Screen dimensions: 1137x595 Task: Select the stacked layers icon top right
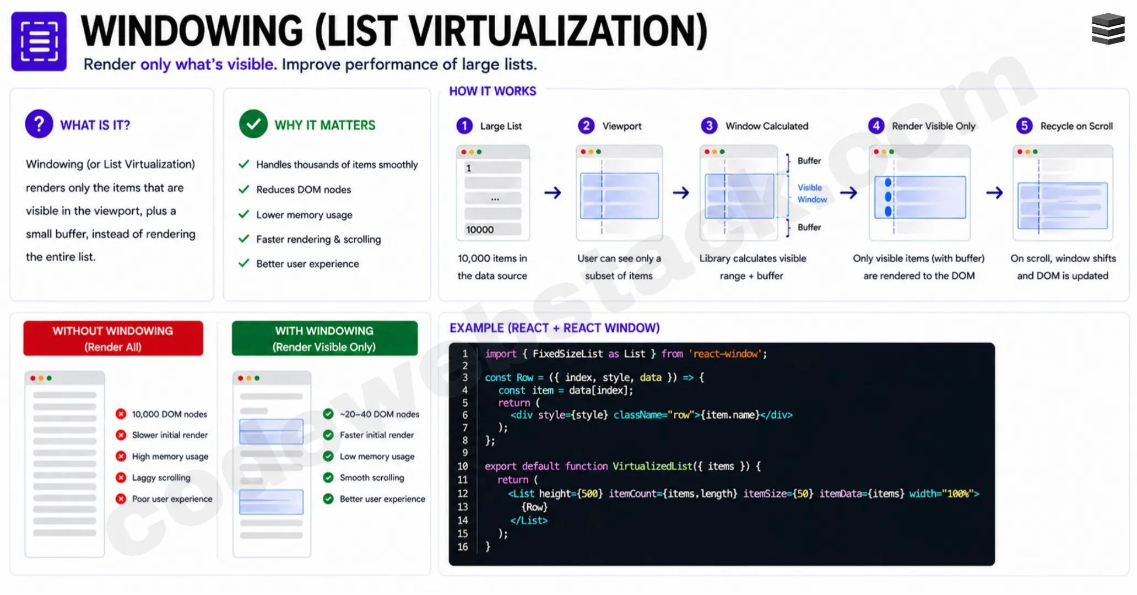[1109, 28]
